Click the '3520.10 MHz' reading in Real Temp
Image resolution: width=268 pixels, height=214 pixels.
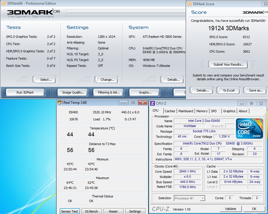click(102, 112)
